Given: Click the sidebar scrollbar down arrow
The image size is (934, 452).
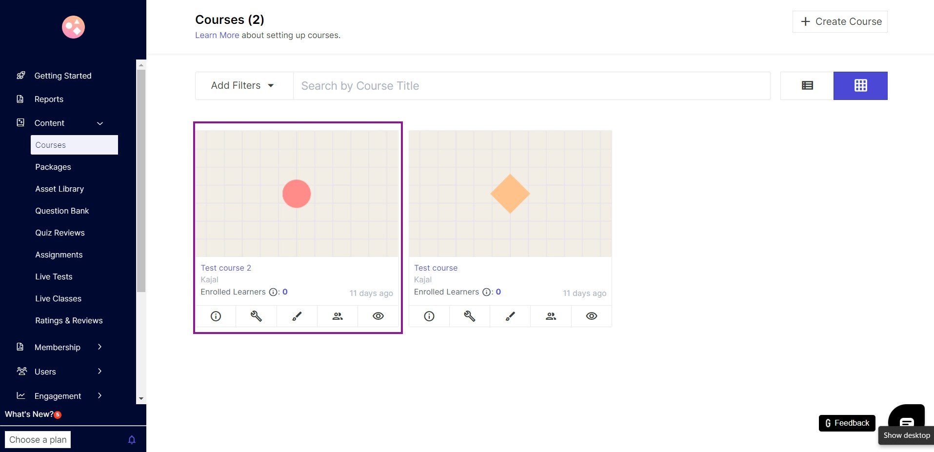Looking at the screenshot, I should pos(141,399).
